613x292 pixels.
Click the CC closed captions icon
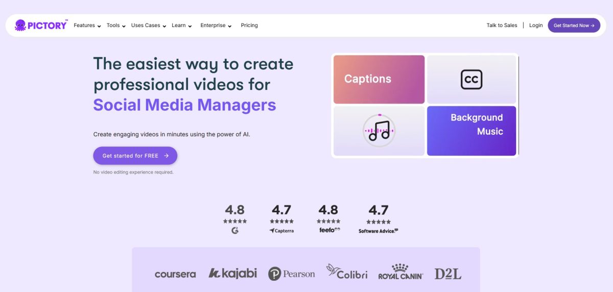[x=471, y=79]
